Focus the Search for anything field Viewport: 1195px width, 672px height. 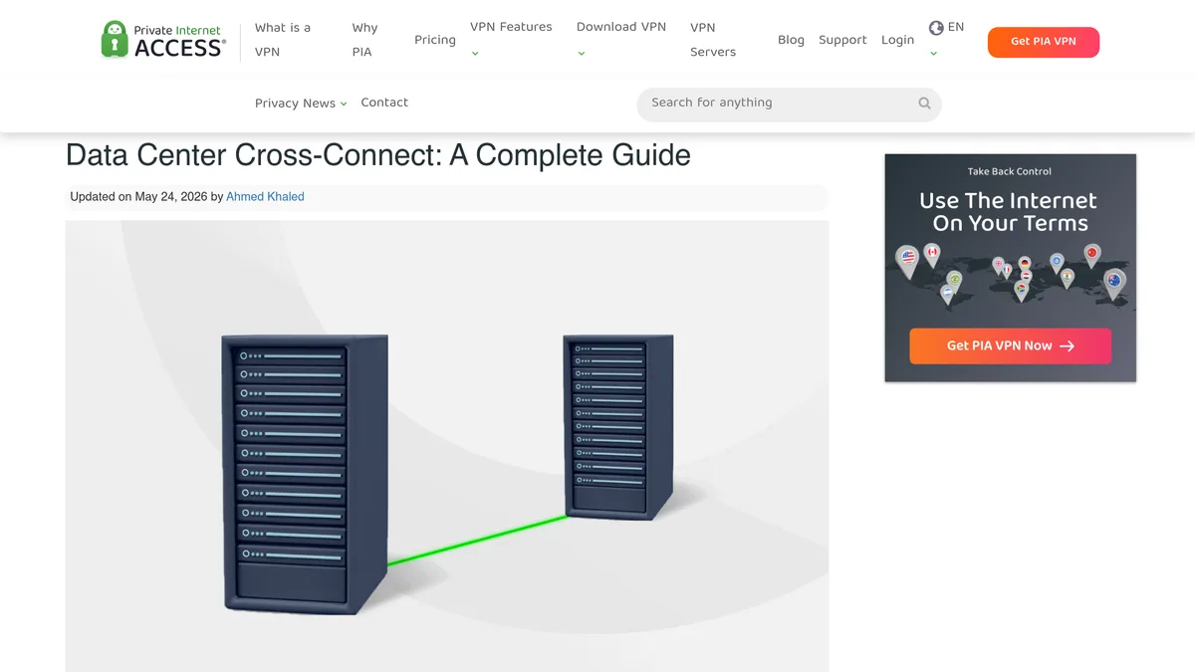tap(789, 104)
